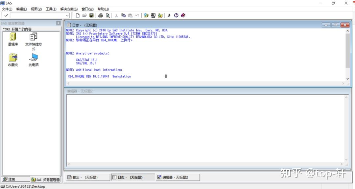Viewport: 355px width, 189px height.
Task: Click the Open file toolbar icon
Action: [84, 15]
